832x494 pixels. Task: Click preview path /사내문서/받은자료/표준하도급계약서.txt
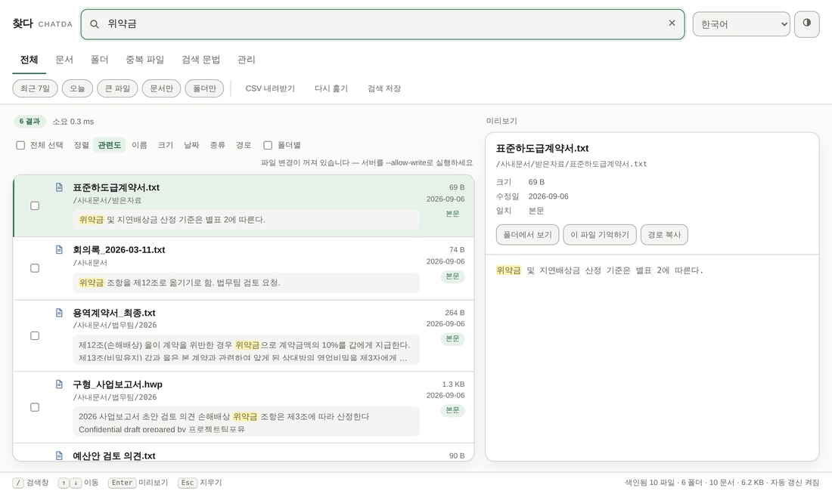pyautogui.click(x=572, y=165)
